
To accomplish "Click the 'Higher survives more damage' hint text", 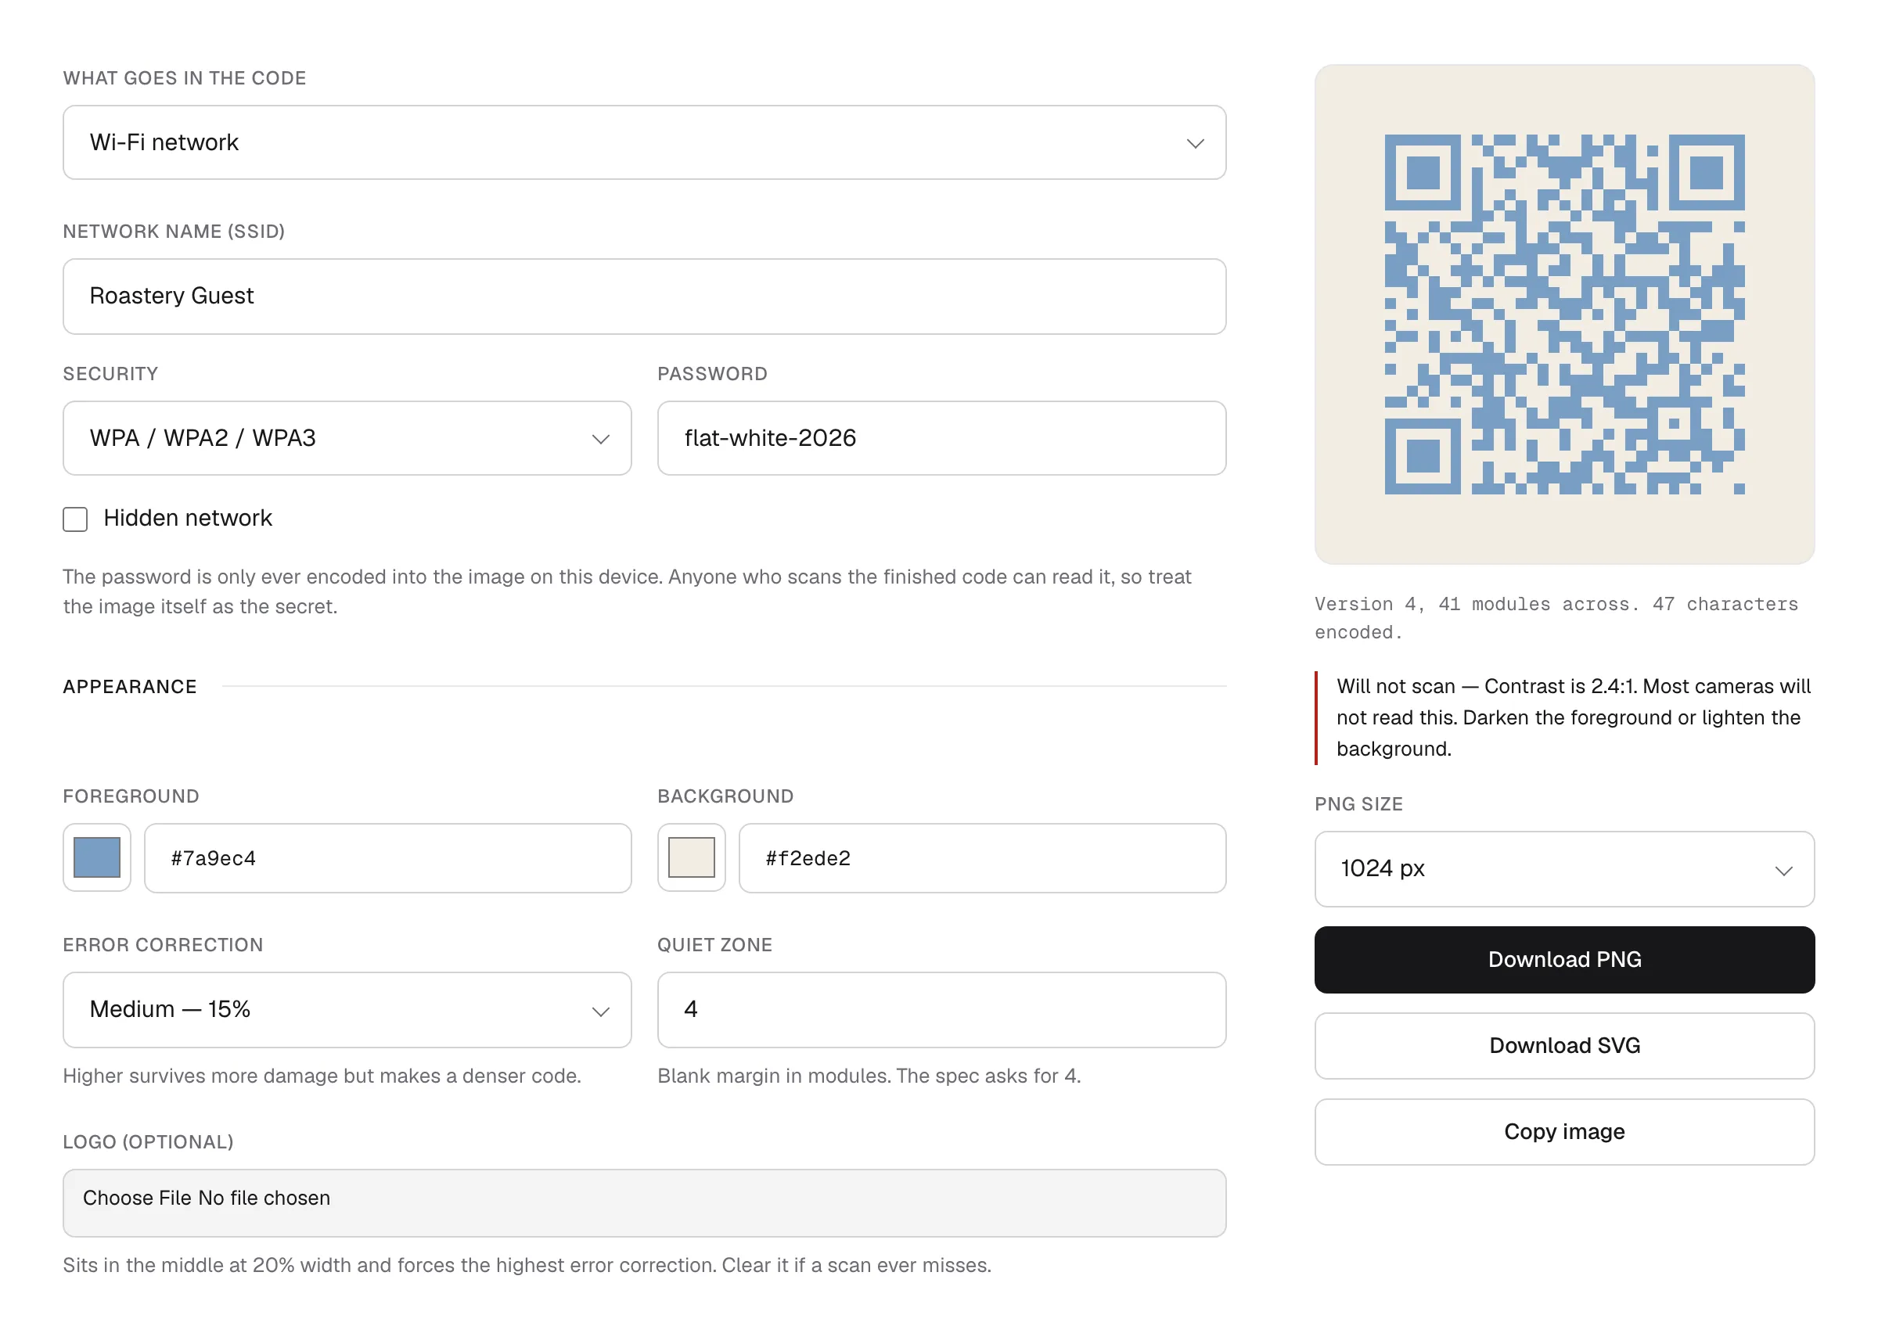I will pyautogui.click(x=322, y=1076).
